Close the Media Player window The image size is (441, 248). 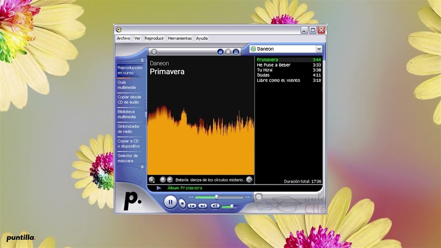coord(321,30)
